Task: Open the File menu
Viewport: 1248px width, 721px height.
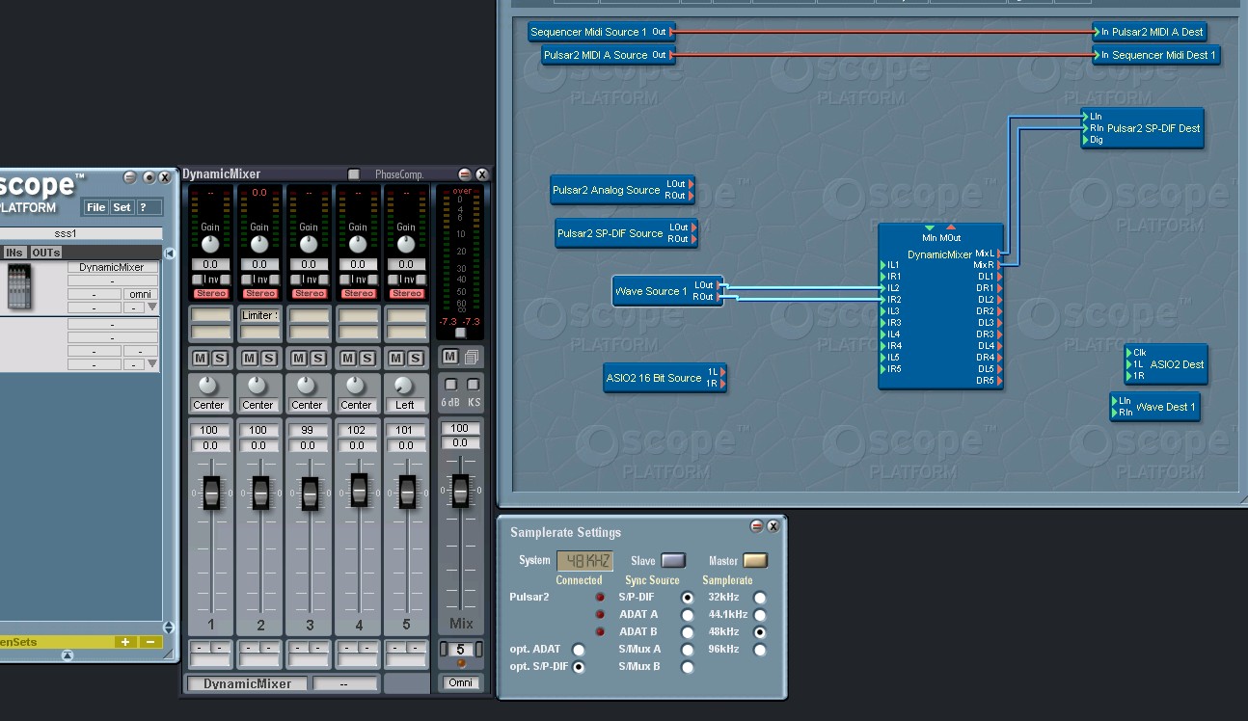Action: click(x=95, y=207)
